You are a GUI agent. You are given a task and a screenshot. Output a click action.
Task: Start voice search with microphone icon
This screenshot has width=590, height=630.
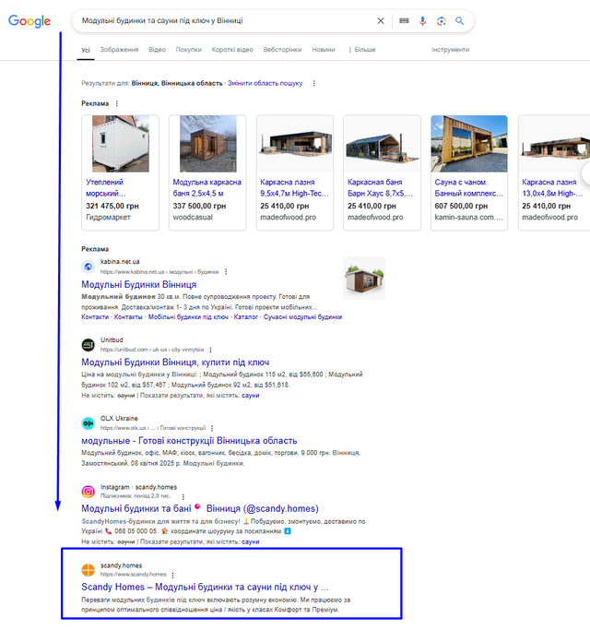[x=422, y=21]
